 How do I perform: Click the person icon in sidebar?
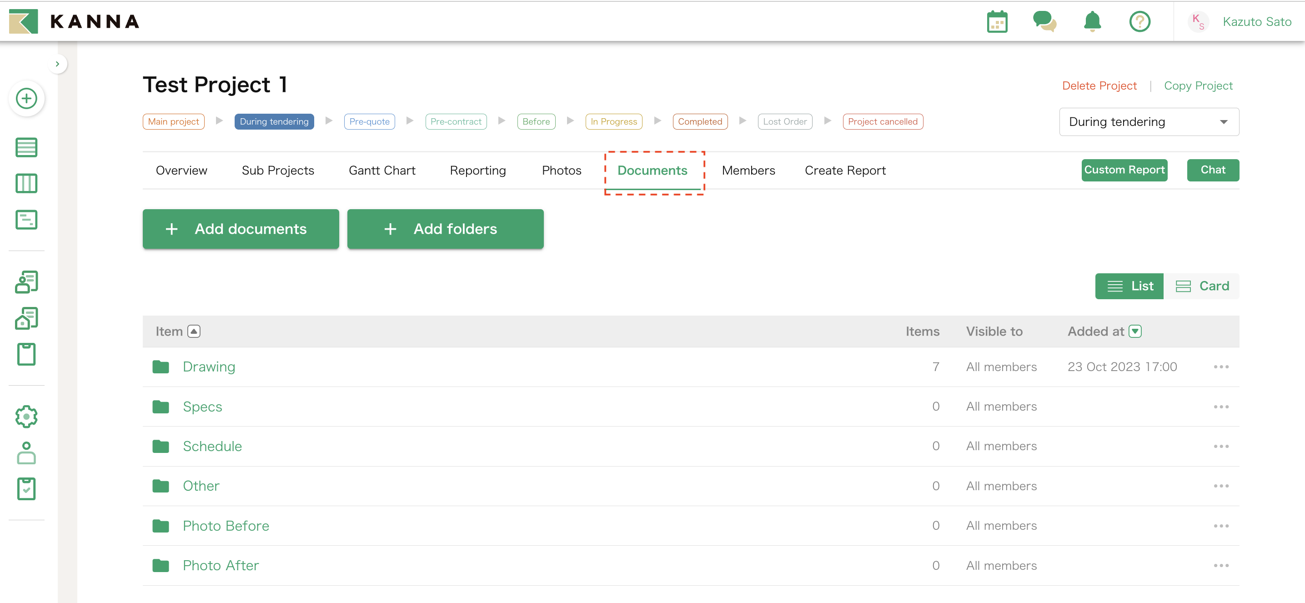(x=26, y=452)
